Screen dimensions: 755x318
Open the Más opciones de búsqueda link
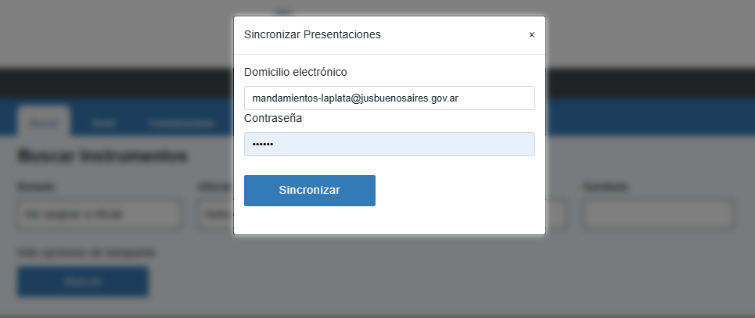point(86,252)
